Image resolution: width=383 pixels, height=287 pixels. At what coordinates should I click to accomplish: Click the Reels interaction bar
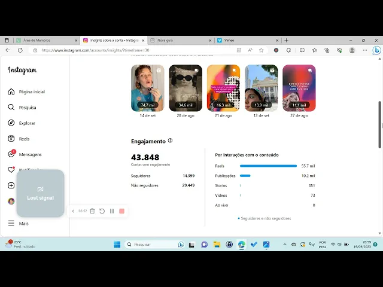tap(268, 166)
